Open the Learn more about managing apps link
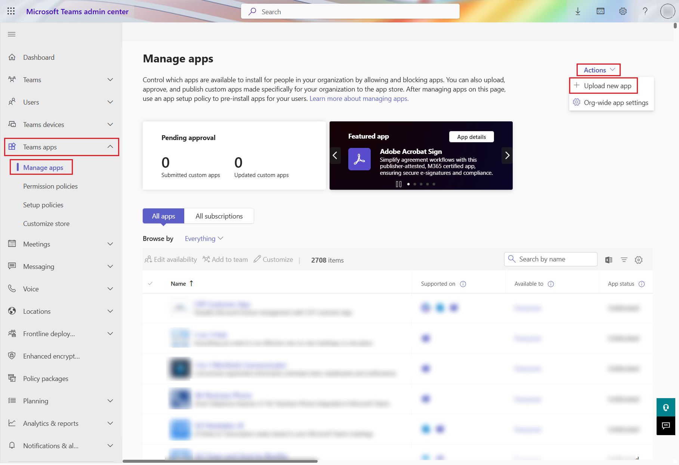Viewport: 679px width, 465px height. pos(358,98)
